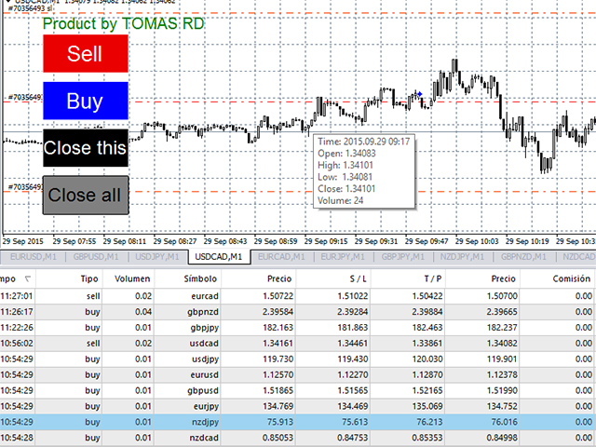The height and width of the screenshot is (447, 596).
Task: Select the USDCAD,M1 chart tab
Action: click(x=219, y=257)
